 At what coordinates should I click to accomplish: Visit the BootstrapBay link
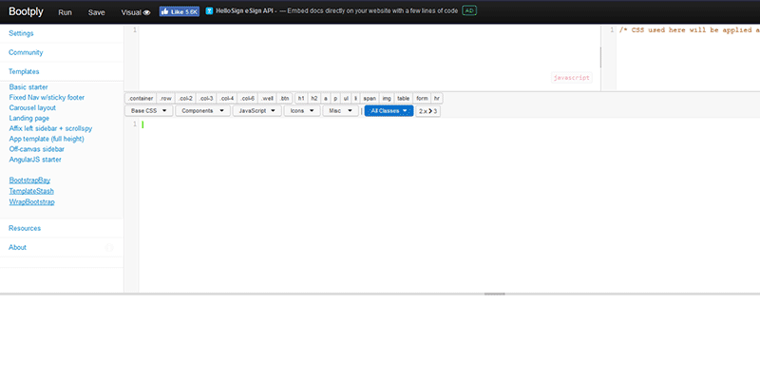(29, 180)
